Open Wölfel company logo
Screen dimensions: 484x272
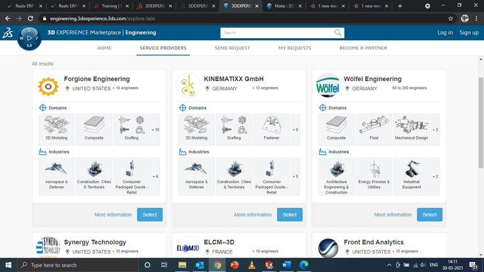click(x=328, y=85)
